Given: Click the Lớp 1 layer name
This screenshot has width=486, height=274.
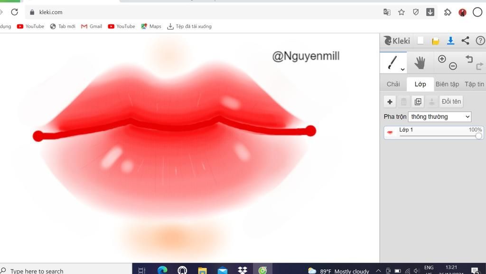Looking at the screenshot, I should [x=406, y=130].
